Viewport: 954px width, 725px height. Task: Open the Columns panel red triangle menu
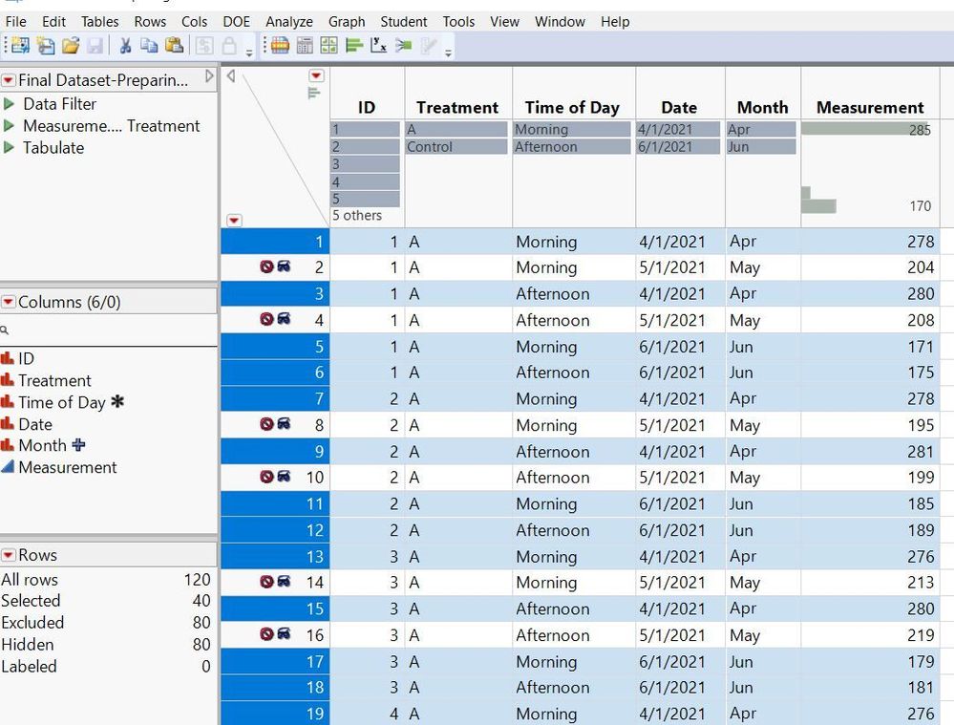10,300
